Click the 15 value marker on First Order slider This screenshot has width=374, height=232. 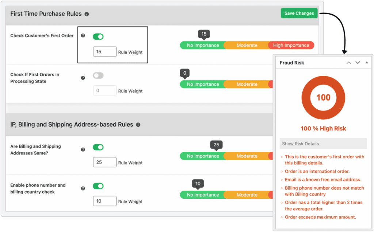pos(204,34)
